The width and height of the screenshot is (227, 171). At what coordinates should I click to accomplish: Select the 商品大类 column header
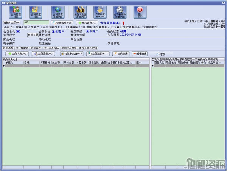pyautogui.click(x=160, y=62)
